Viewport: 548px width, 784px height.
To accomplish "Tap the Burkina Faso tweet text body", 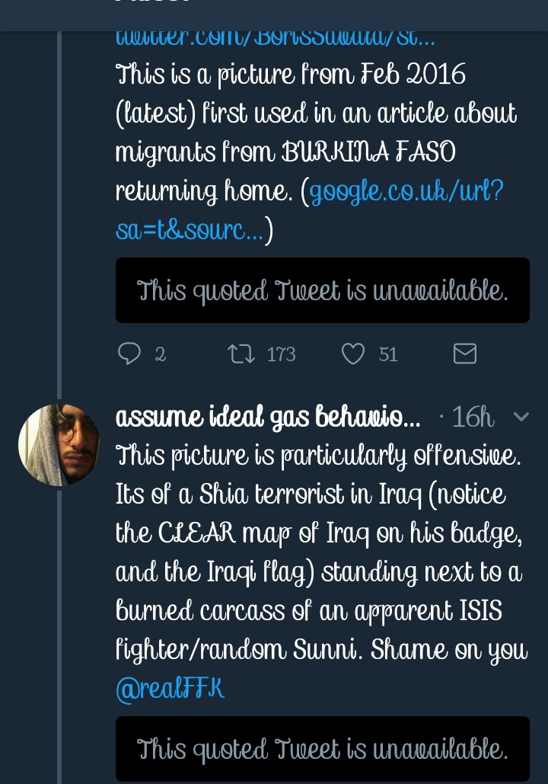I will tap(316, 152).
